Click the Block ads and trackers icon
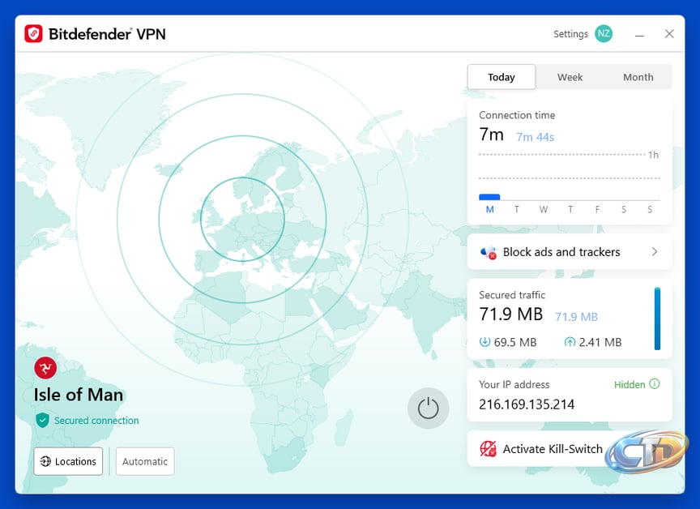Image resolution: width=700 pixels, height=509 pixels. (x=489, y=252)
